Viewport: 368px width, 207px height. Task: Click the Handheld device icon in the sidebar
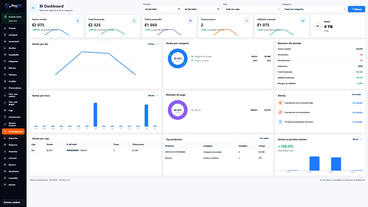pyautogui.click(x=5, y=55)
